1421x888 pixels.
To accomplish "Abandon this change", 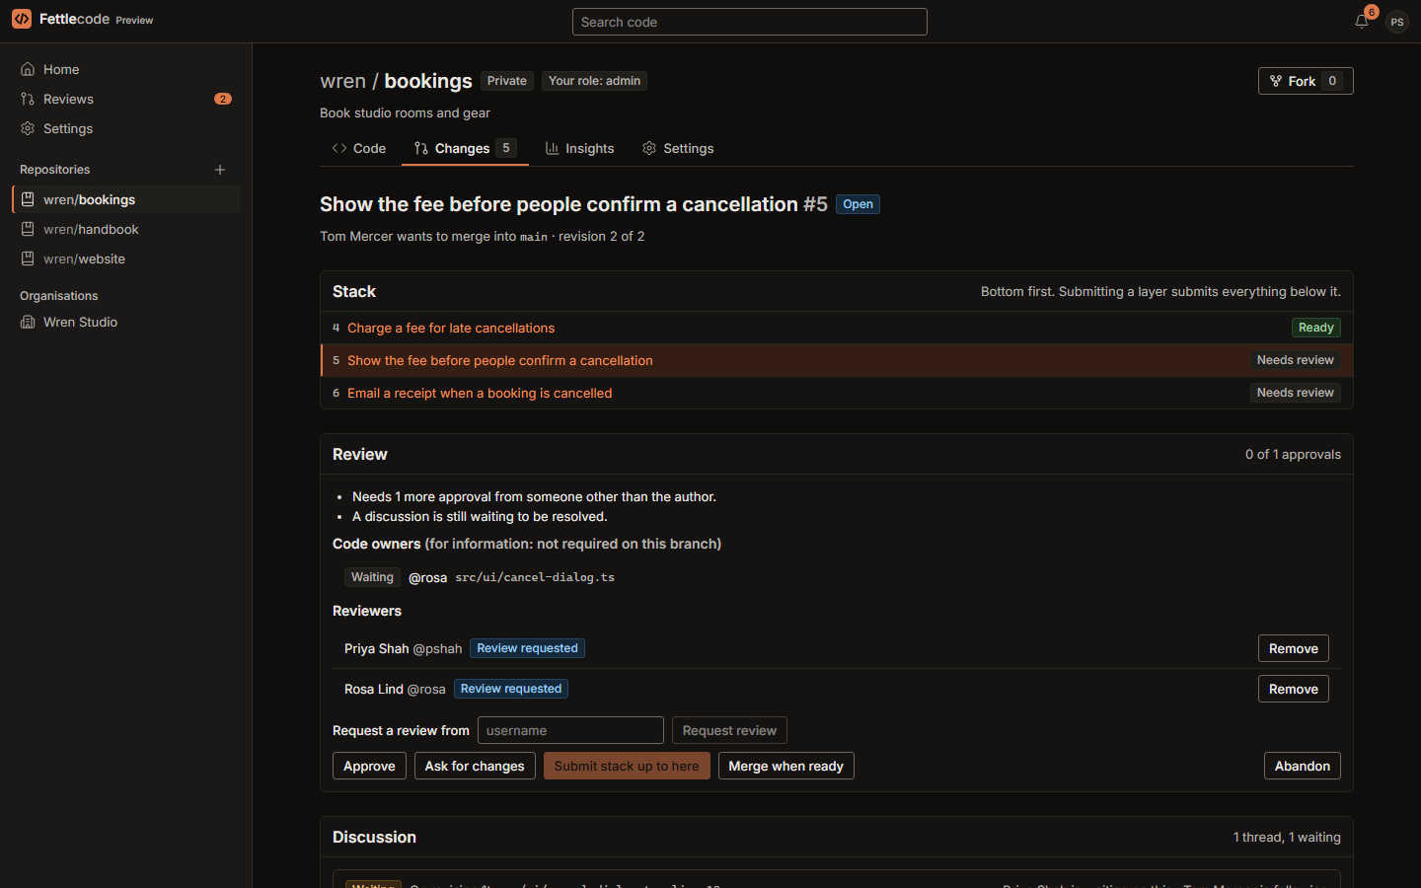I will [1302, 766].
